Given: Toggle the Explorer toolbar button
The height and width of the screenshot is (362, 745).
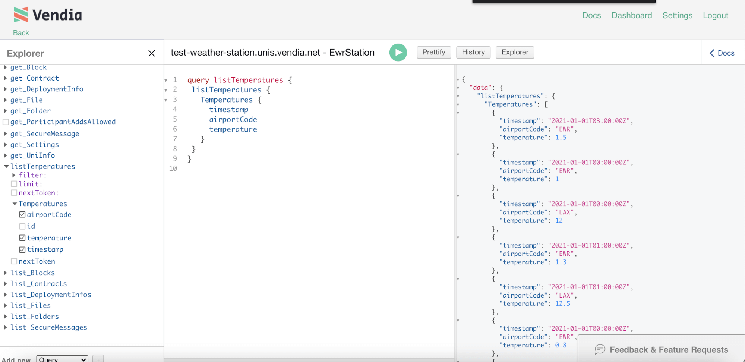Looking at the screenshot, I should (x=515, y=52).
